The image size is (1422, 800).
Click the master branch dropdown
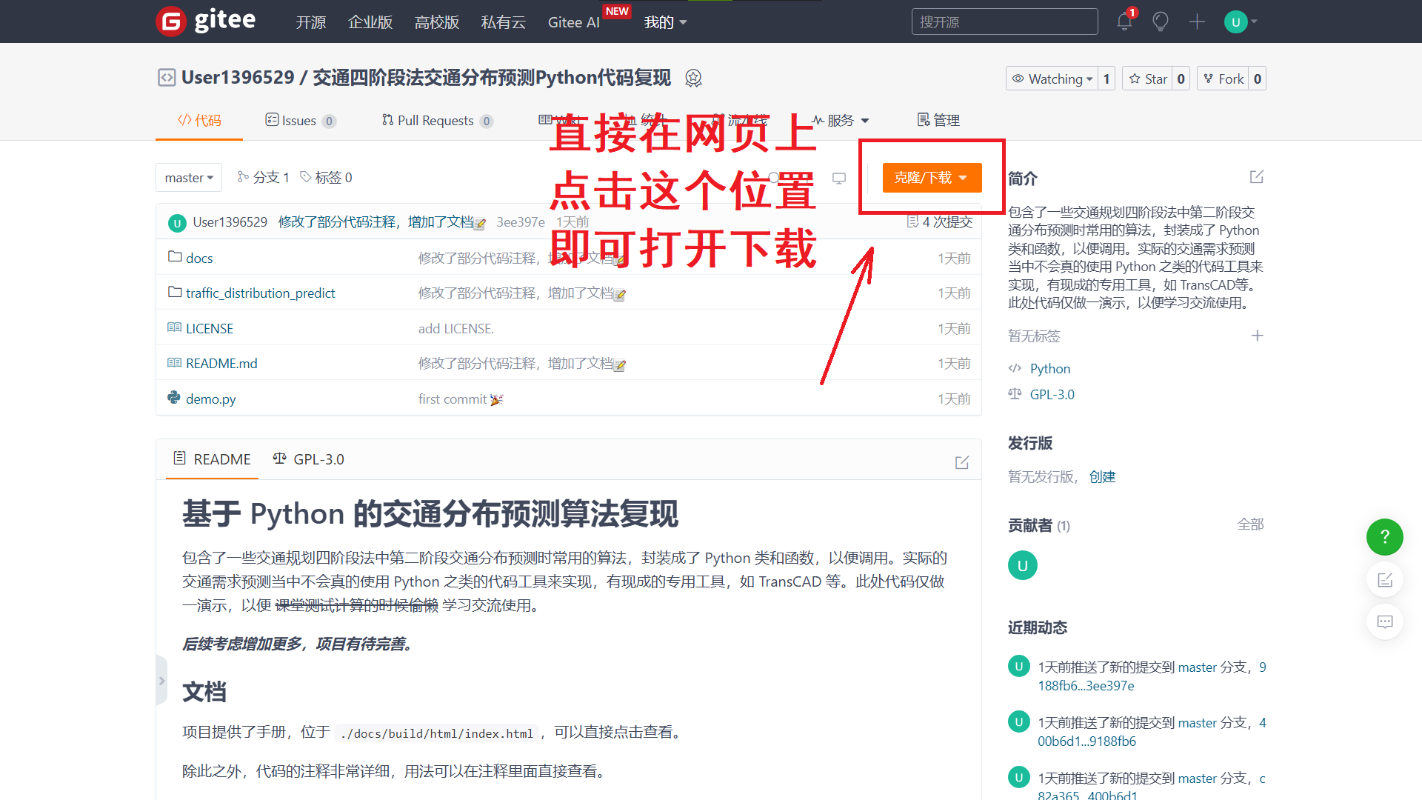pos(187,177)
